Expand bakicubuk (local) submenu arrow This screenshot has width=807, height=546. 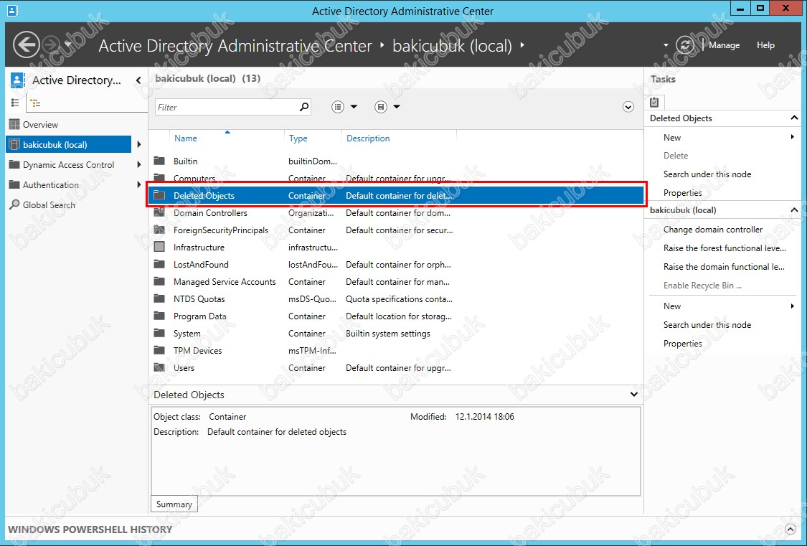[x=138, y=145]
